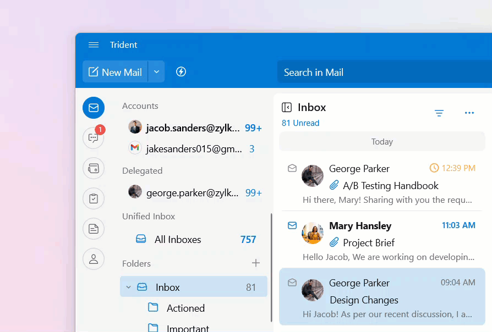
Task: Open the chat icon with 1 notification
Action: click(x=94, y=137)
